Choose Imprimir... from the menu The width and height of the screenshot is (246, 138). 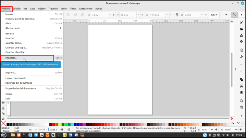32,73
